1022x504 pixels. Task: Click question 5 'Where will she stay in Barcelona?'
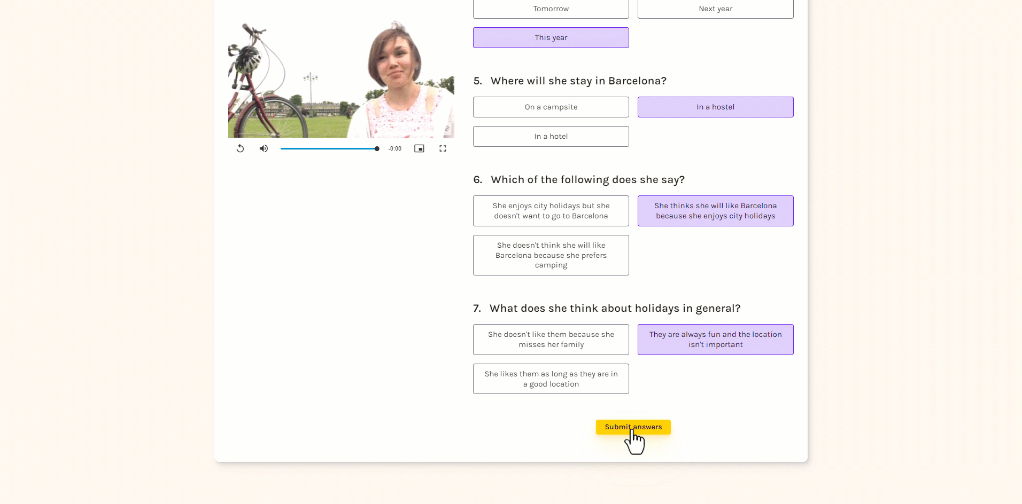[578, 81]
